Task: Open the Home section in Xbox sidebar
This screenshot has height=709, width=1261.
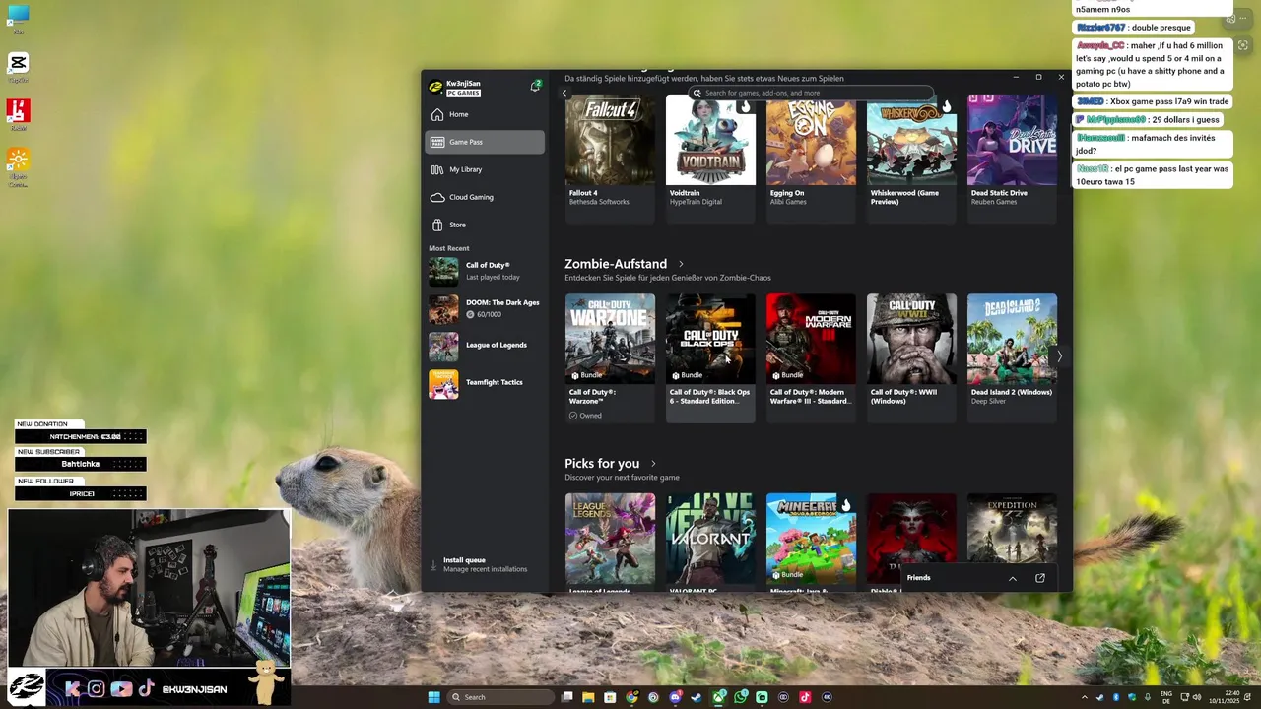Action: tap(485, 114)
